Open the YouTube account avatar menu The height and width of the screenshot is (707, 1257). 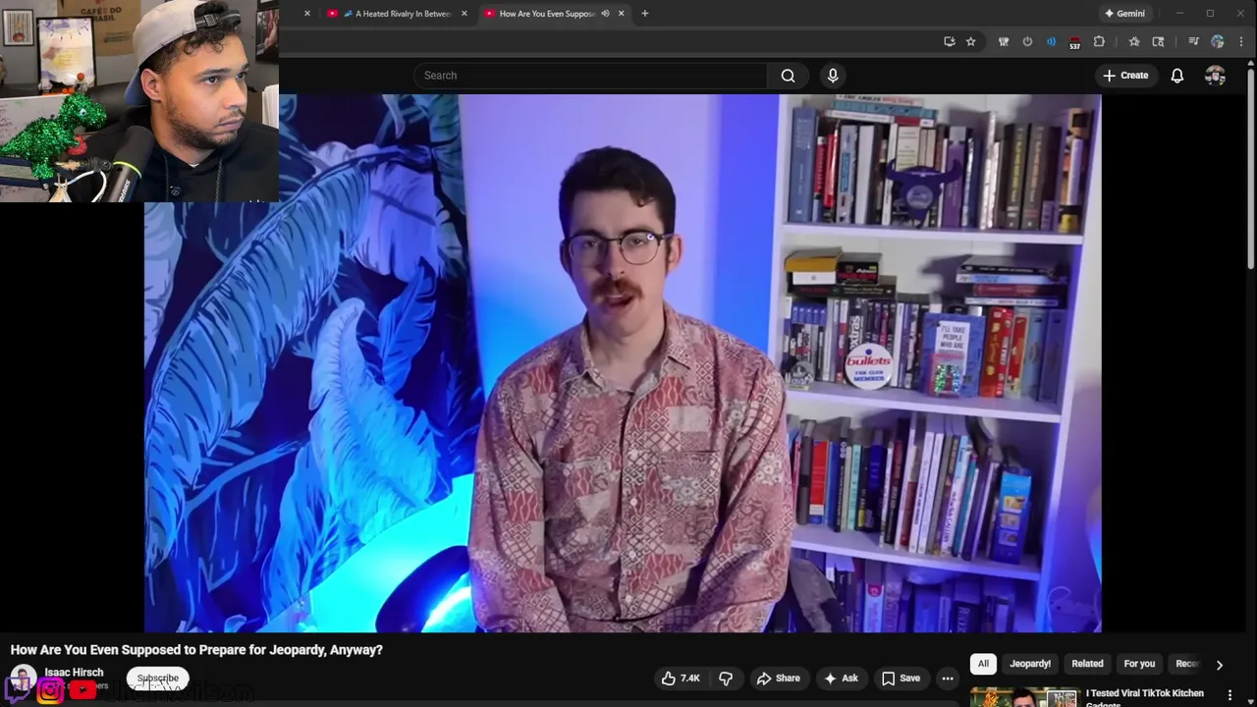[1215, 76]
